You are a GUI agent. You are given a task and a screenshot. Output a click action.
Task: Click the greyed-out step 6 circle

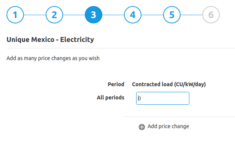211,15
